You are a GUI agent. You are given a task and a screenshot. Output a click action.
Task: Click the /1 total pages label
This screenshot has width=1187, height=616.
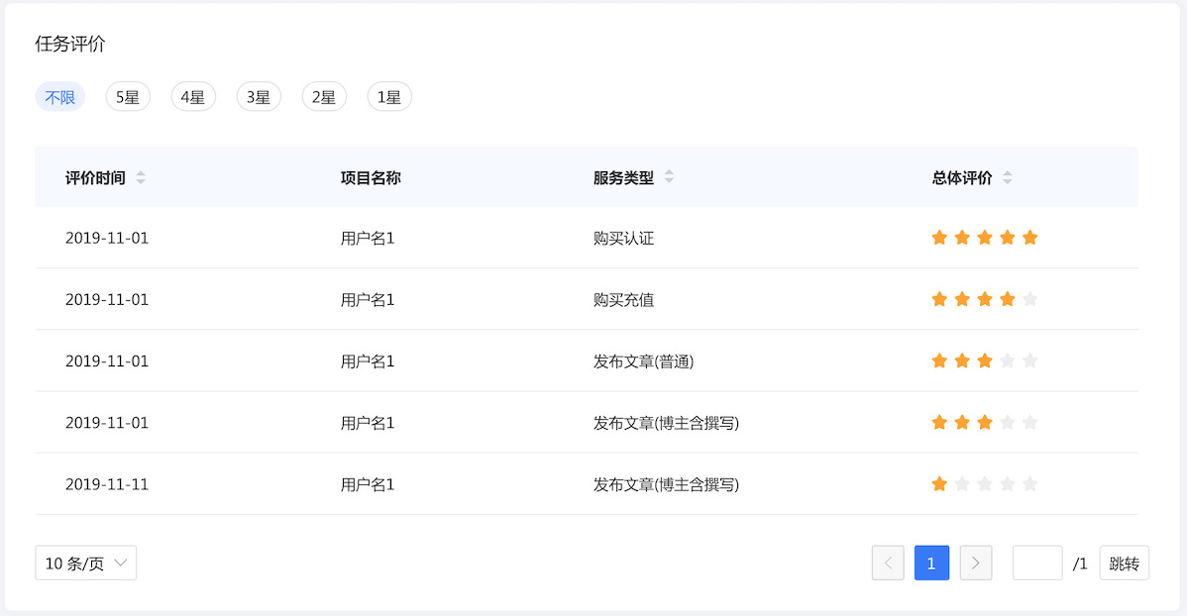coord(1080,564)
